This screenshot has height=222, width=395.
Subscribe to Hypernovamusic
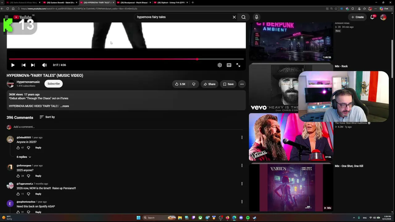pos(54,84)
